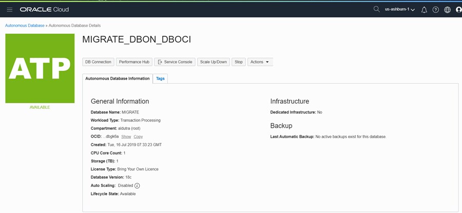Click Workload Type: Transaction Processing text
The image size is (462, 213).
click(126, 120)
